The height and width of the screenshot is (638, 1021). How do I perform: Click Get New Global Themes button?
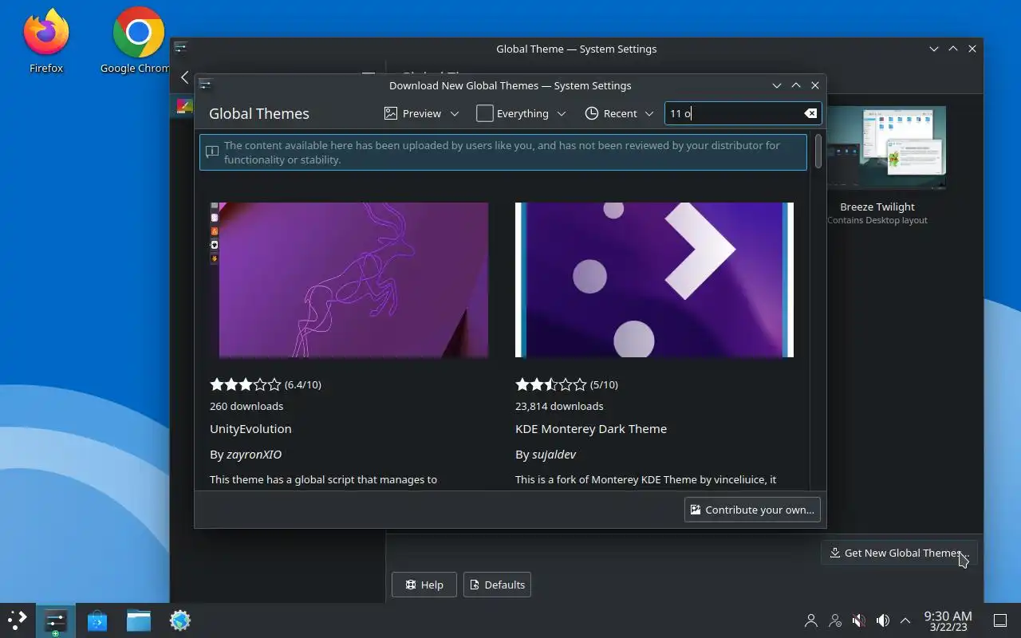(x=899, y=553)
